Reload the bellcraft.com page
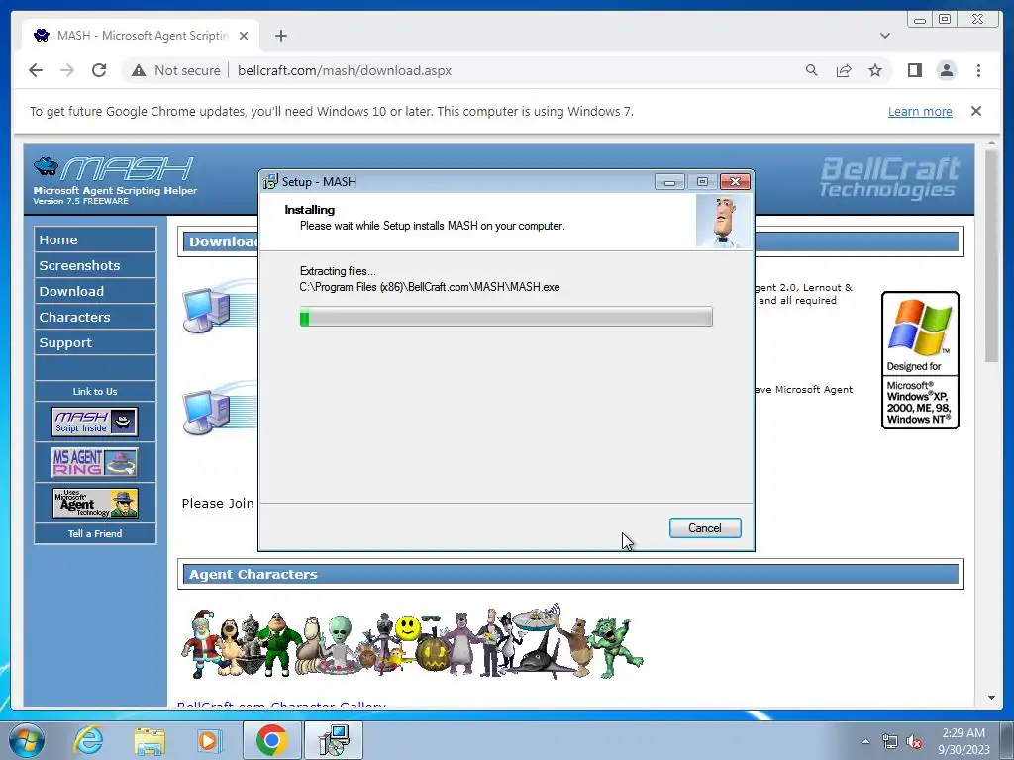Image resolution: width=1014 pixels, height=760 pixels. [99, 70]
